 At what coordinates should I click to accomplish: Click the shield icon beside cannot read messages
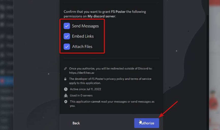click(66, 102)
